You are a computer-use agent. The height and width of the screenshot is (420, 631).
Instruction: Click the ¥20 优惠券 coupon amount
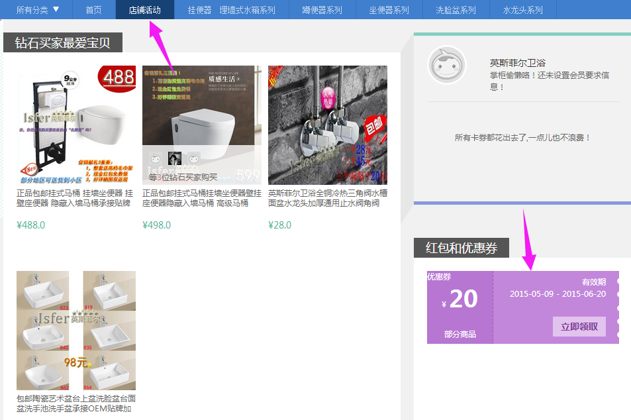(x=460, y=299)
